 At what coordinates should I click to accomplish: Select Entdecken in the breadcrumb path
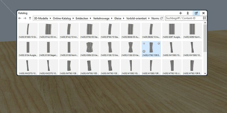point(82,18)
